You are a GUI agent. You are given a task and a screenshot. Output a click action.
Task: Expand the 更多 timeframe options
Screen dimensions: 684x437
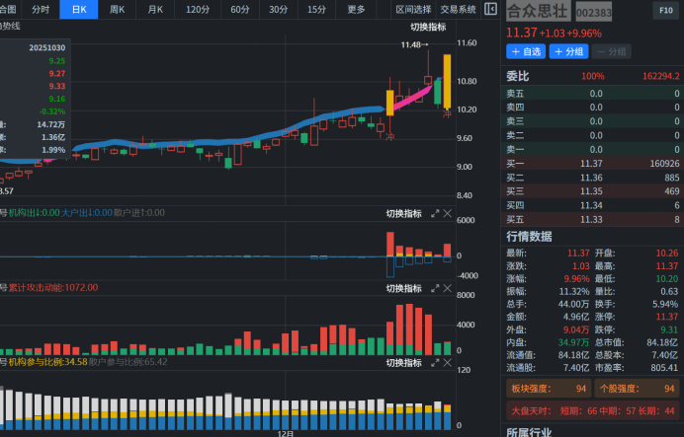(357, 9)
